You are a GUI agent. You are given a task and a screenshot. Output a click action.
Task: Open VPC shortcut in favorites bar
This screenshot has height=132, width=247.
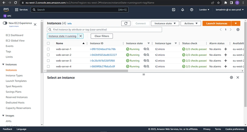point(7,16)
